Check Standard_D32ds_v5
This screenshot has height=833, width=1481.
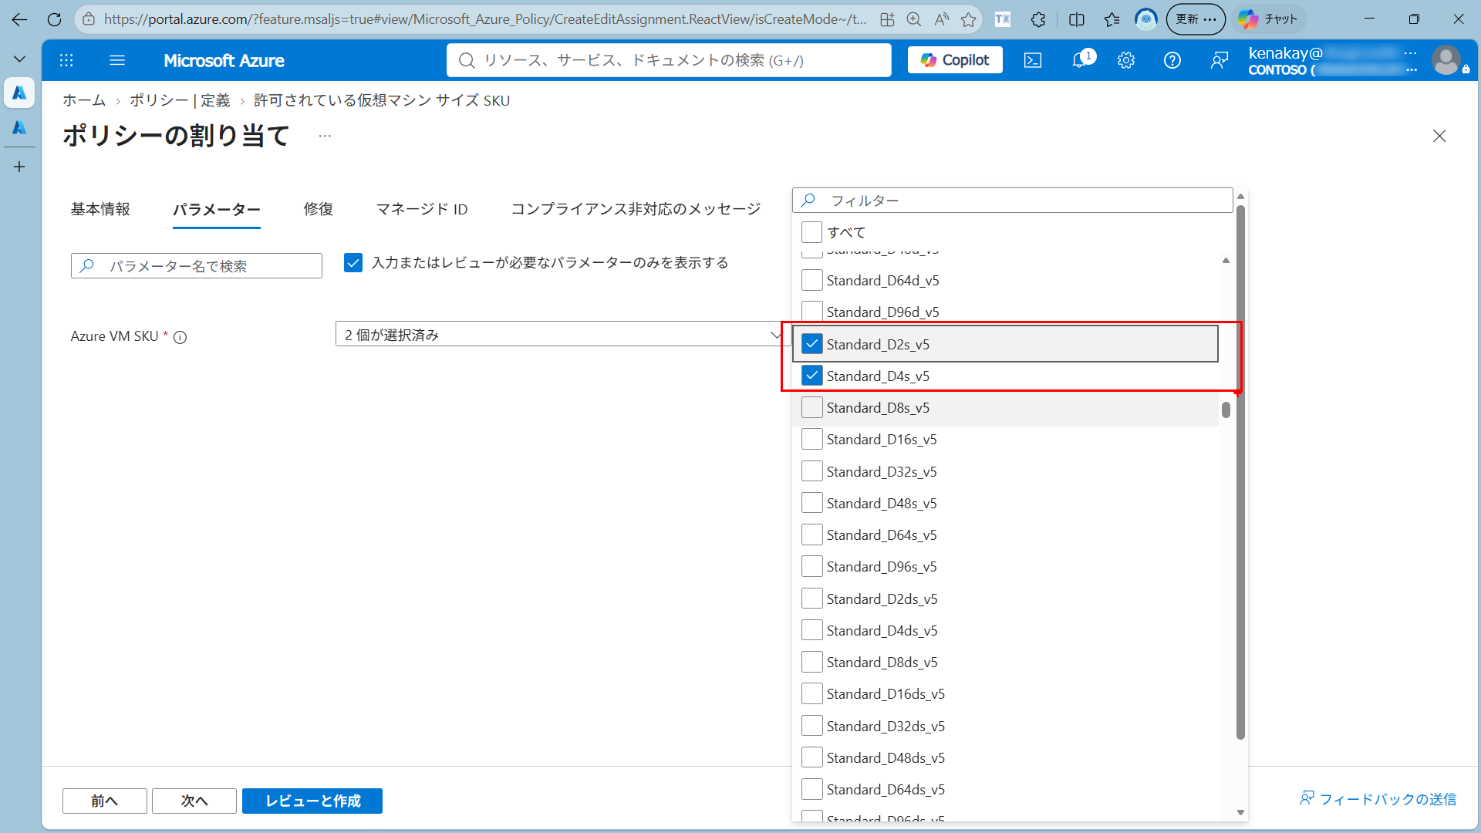(x=811, y=726)
